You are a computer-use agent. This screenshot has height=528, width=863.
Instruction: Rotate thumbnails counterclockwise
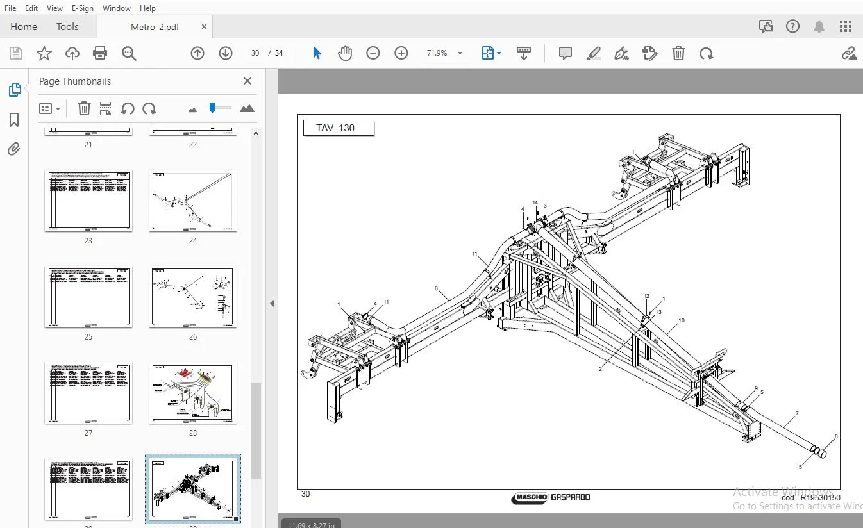click(128, 108)
